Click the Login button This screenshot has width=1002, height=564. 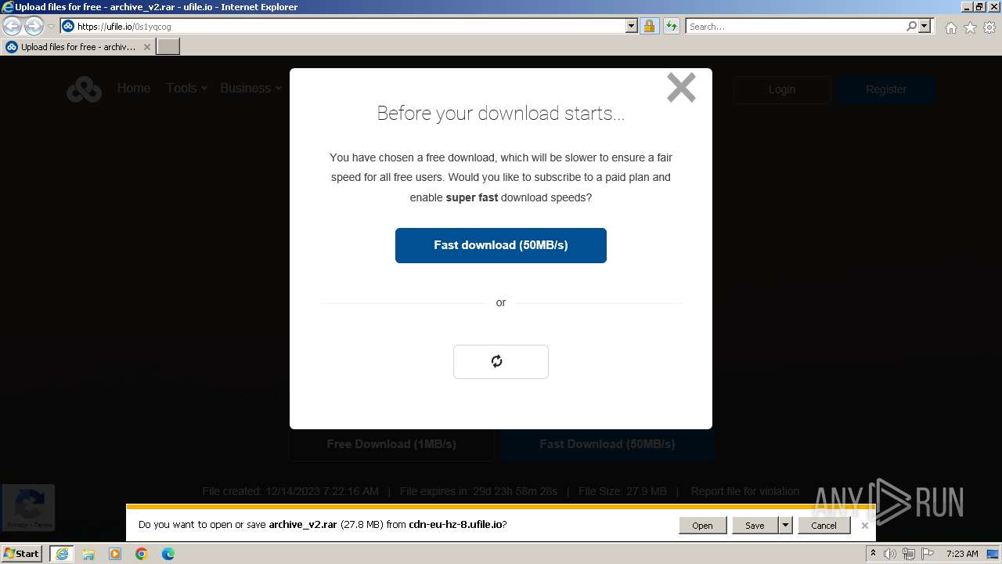pos(782,89)
